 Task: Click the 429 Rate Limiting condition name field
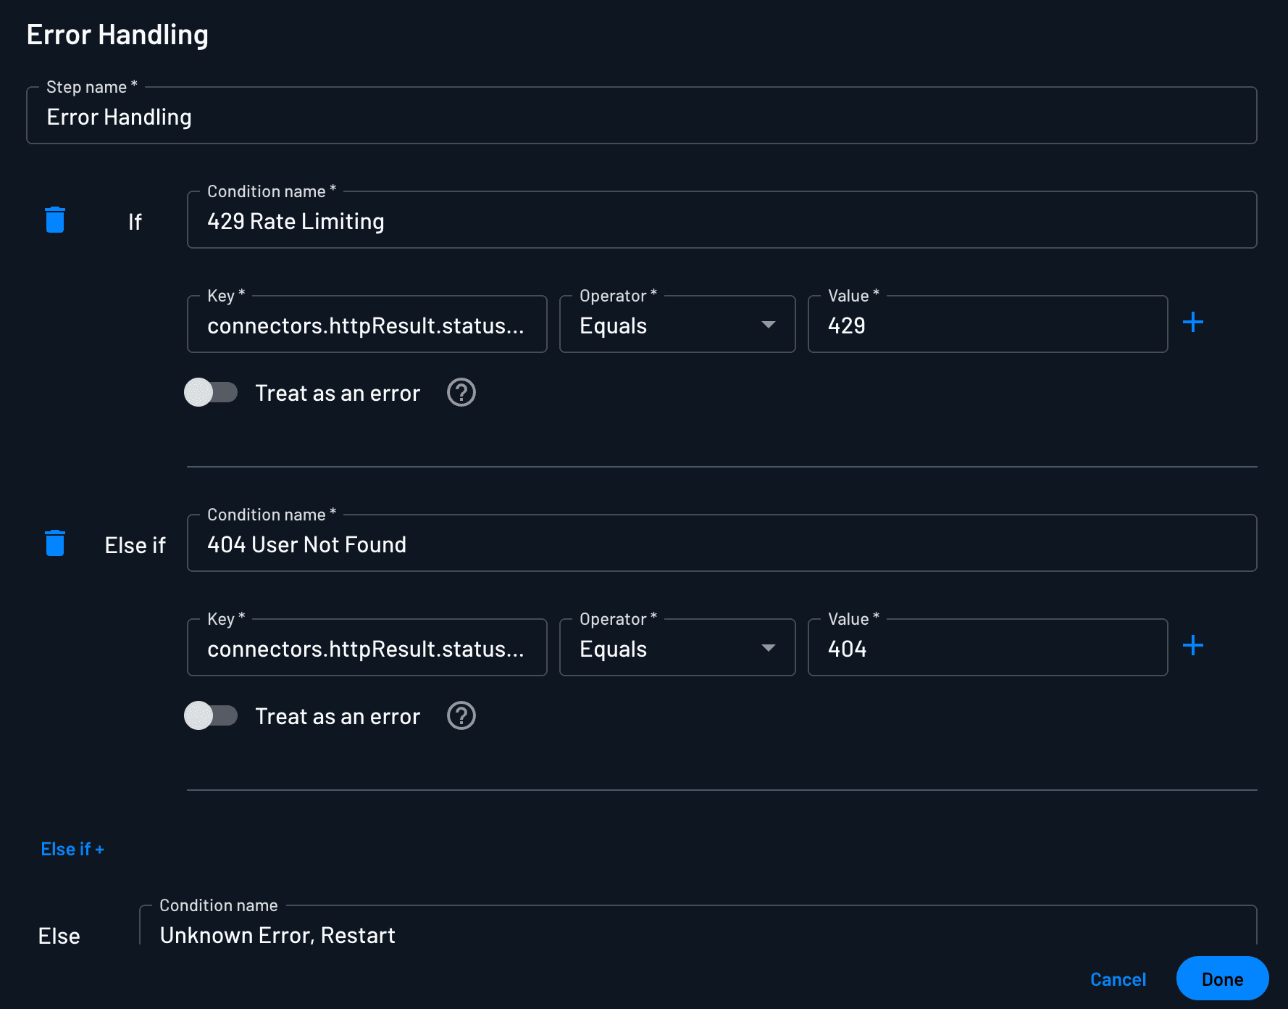(x=721, y=221)
